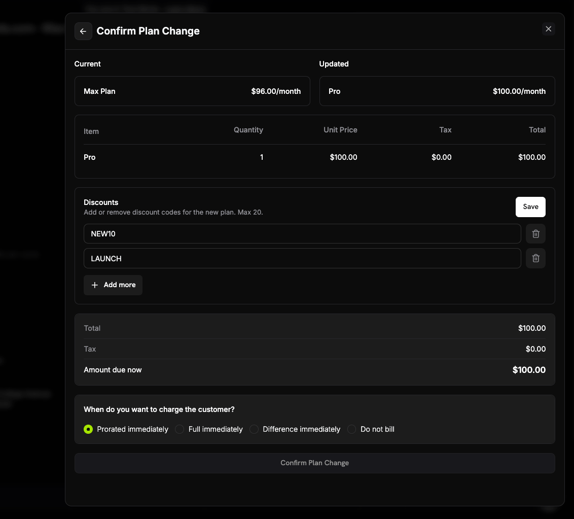
Task: Remove the LAUNCH discount code
Action: pyautogui.click(x=535, y=258)
